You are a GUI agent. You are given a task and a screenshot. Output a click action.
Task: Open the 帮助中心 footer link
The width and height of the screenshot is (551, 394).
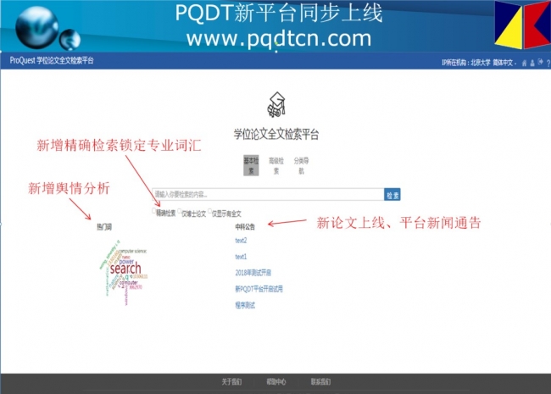(x=276, y=381)
